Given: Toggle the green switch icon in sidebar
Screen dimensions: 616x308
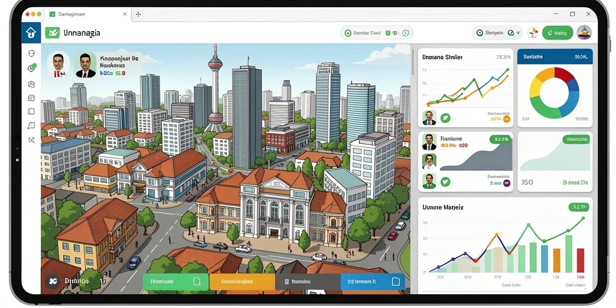Looking at the screenshot, I should (x=32, y=67).
